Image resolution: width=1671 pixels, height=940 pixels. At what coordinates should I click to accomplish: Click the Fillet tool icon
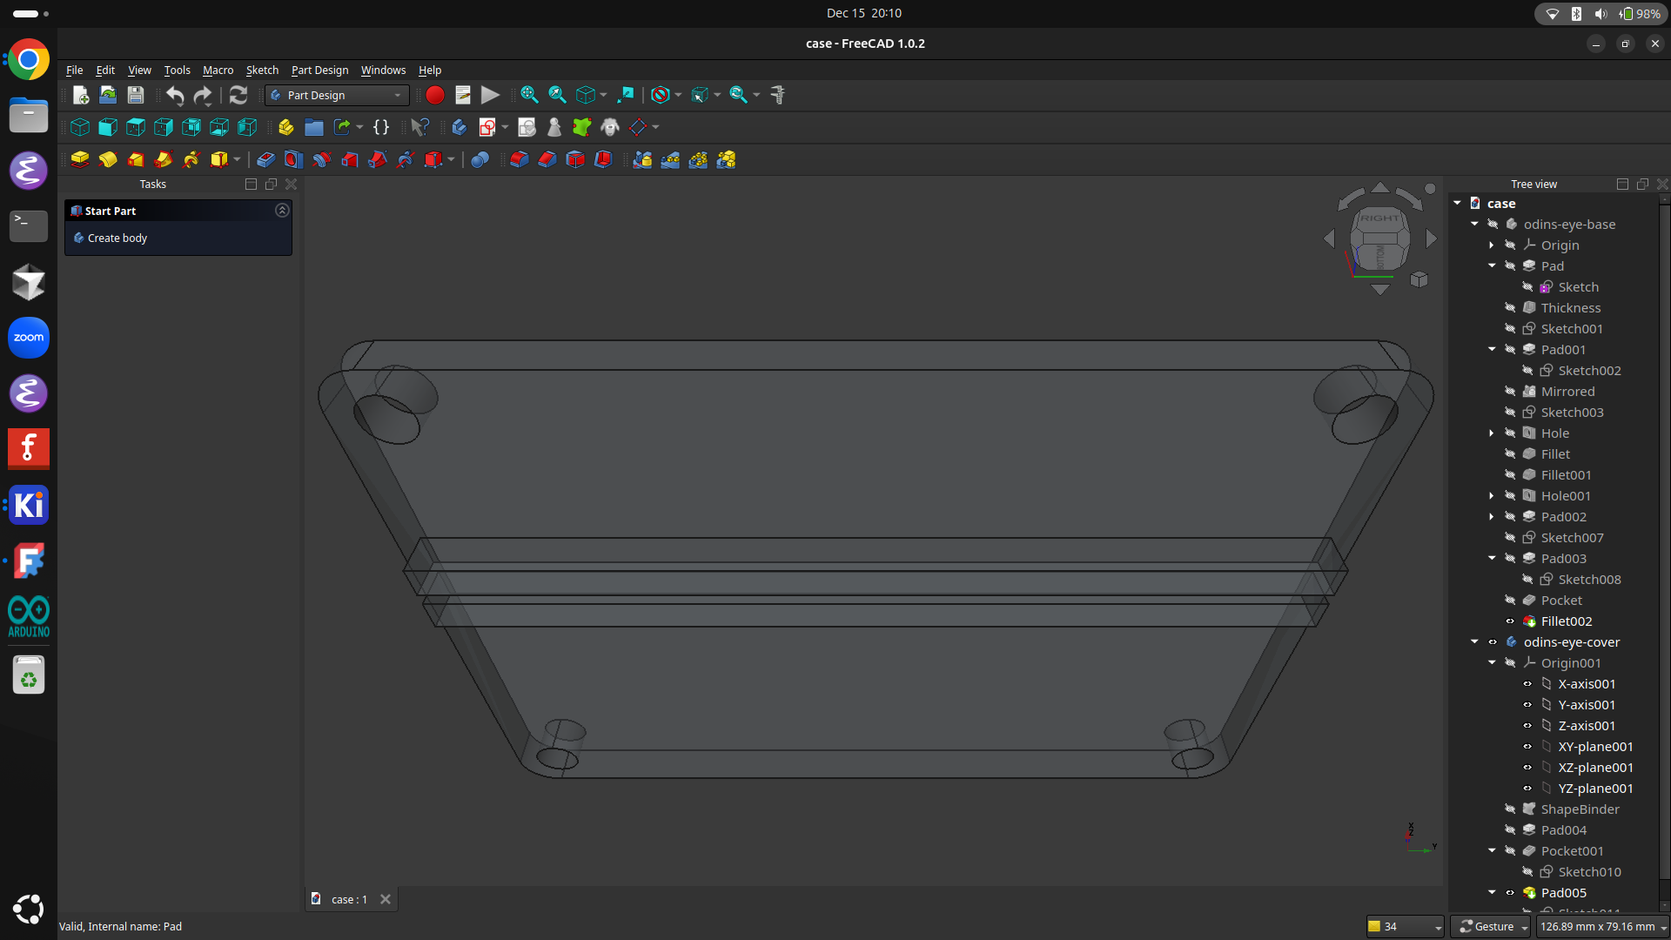point(520,159)
